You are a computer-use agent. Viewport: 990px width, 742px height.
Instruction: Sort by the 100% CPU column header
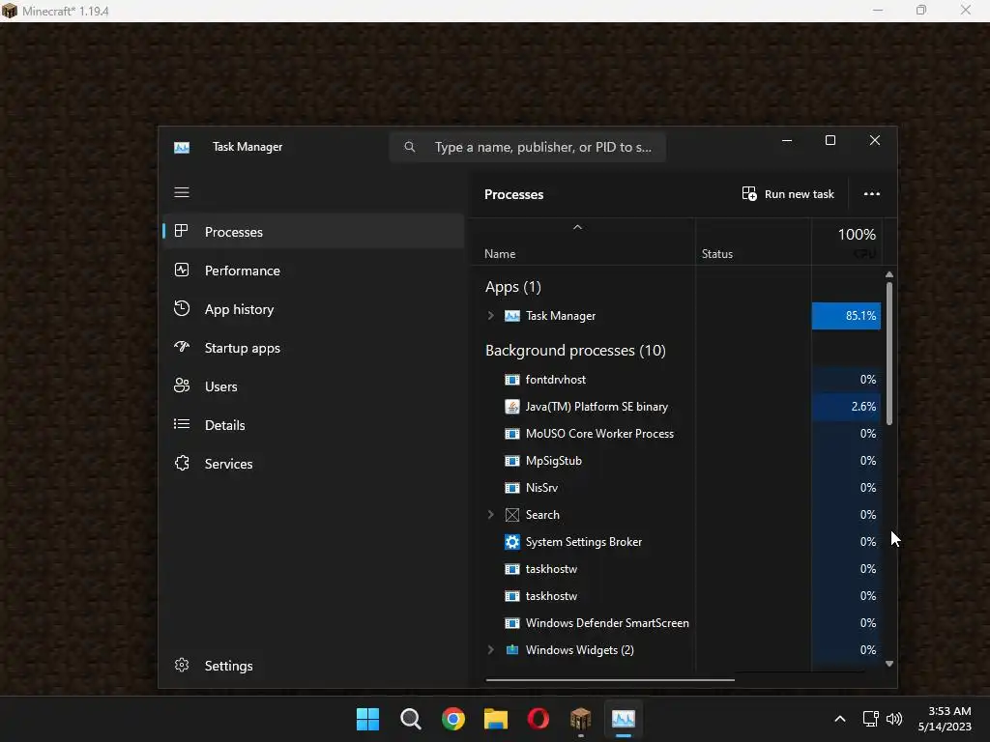[847, 242]
